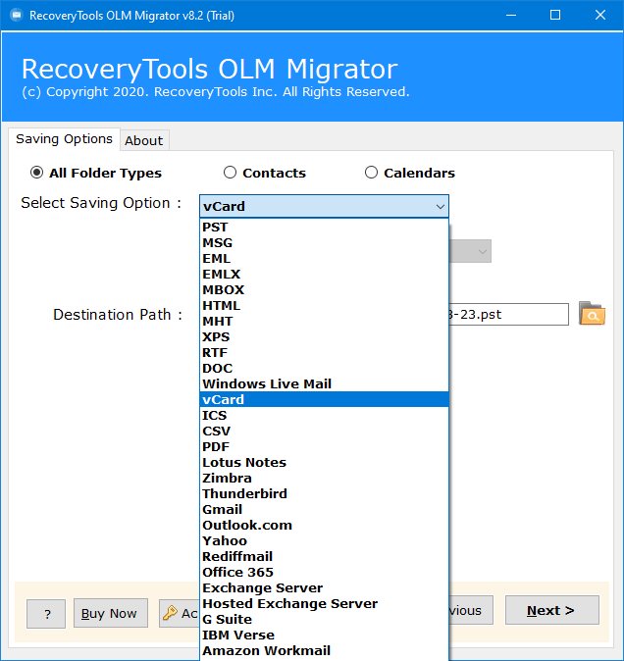Choose Thunderbird option
Image resolution: width=624 pixels, height=661 pixels.
click(x=324, y=493)
